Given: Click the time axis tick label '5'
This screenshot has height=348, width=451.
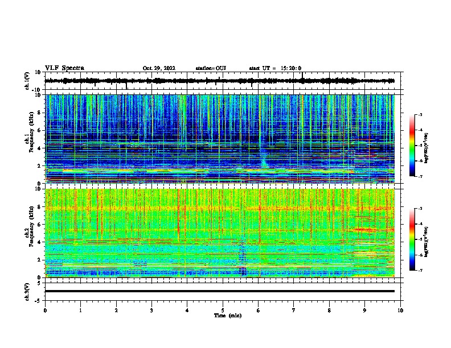Looking at the screenshot, I should point(223,310).
